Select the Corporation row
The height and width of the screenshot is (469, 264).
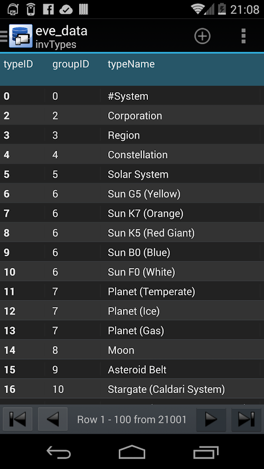coord(132,116)
